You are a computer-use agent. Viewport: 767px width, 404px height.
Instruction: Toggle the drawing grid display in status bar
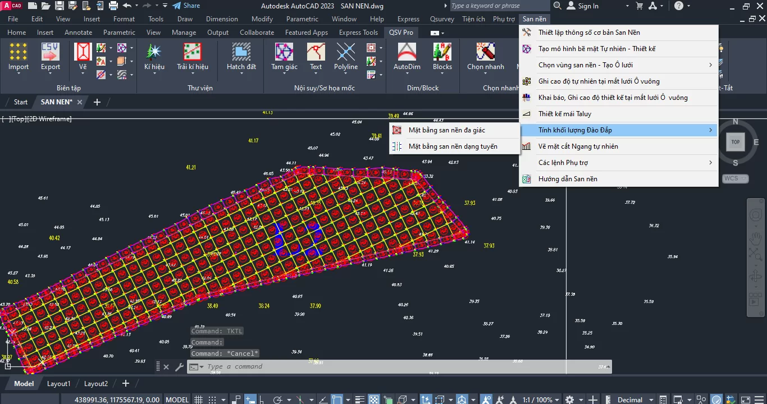[198, 400]
